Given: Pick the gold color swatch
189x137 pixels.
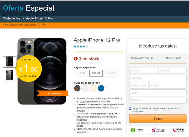Looking at the screenshot, I should 93,88.
